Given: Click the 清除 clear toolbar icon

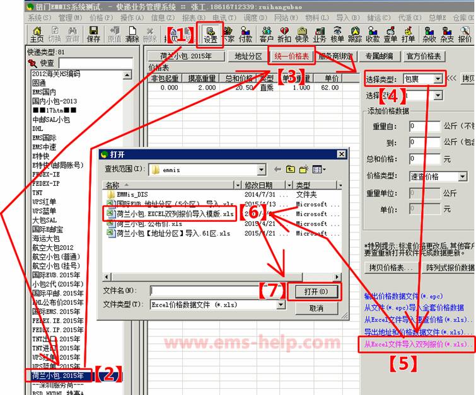Looking at the screenshot, I should [x=132, y=34].
